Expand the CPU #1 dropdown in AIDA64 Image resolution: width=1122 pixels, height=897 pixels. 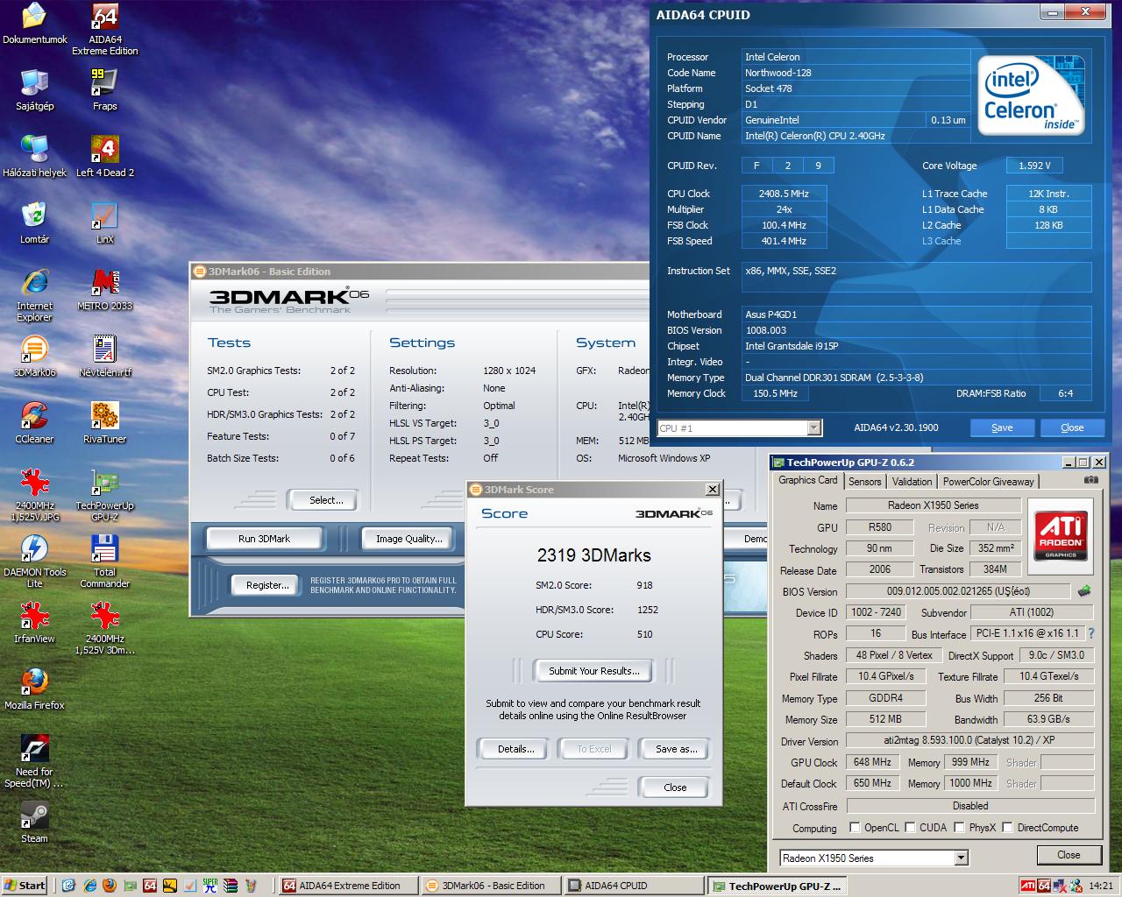point(814,427)
